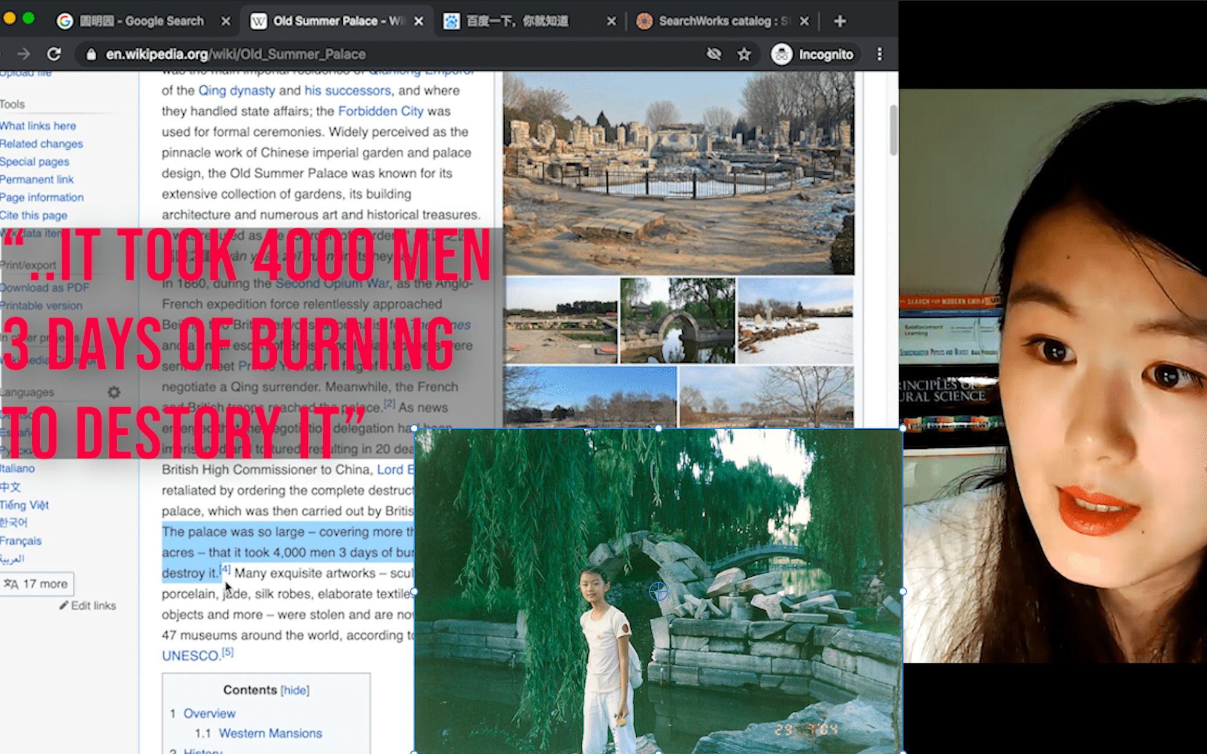Viewport: 1207px width, 754px height.
Task: Click the crossed-out eye icon in address bar
Action: click(714, 54)
